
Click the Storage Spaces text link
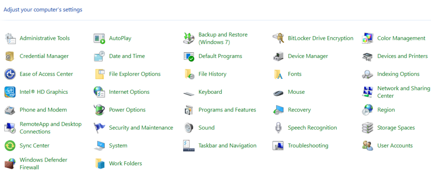coord(396,127)
